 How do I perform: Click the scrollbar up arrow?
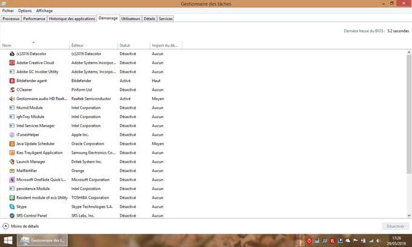pos(409,52)
